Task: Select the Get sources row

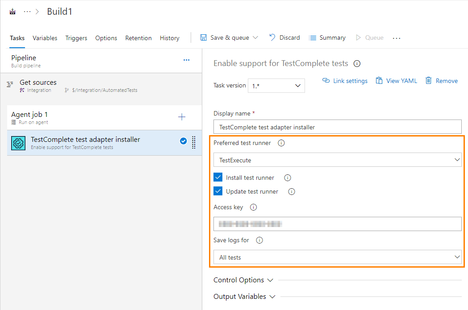Action: click(x=101, y=86)
